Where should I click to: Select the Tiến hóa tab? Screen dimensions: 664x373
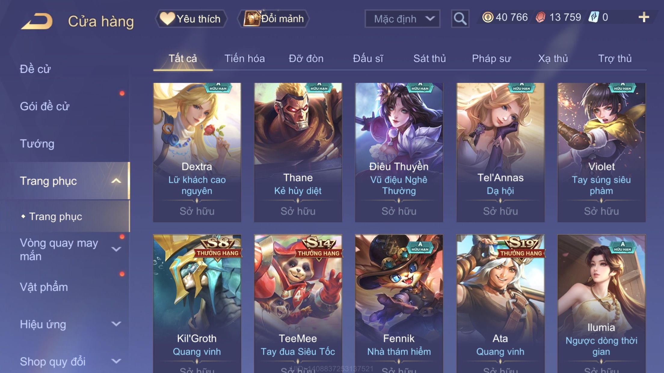click(x=244, y=59)
